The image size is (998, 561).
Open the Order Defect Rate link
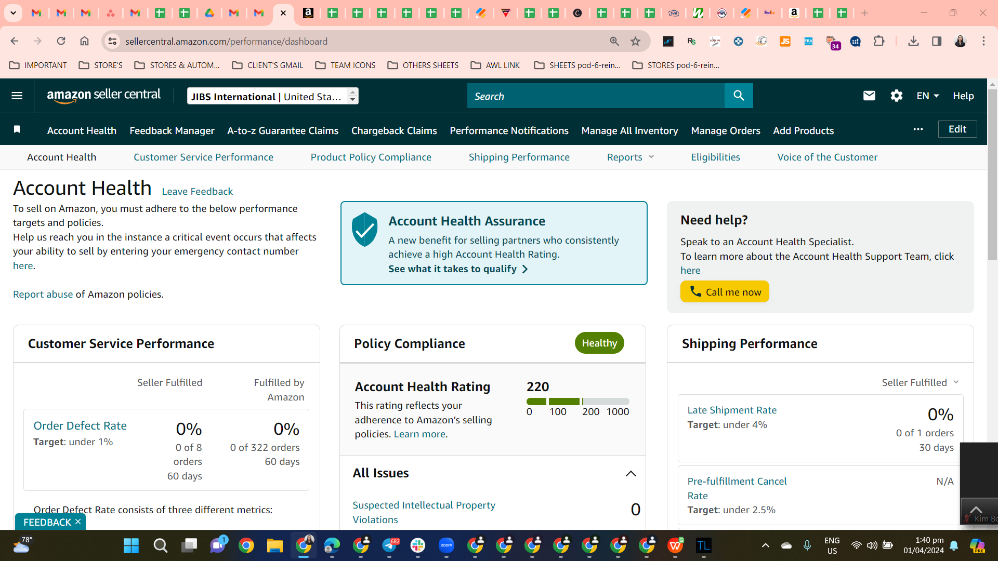coord(80,425)
